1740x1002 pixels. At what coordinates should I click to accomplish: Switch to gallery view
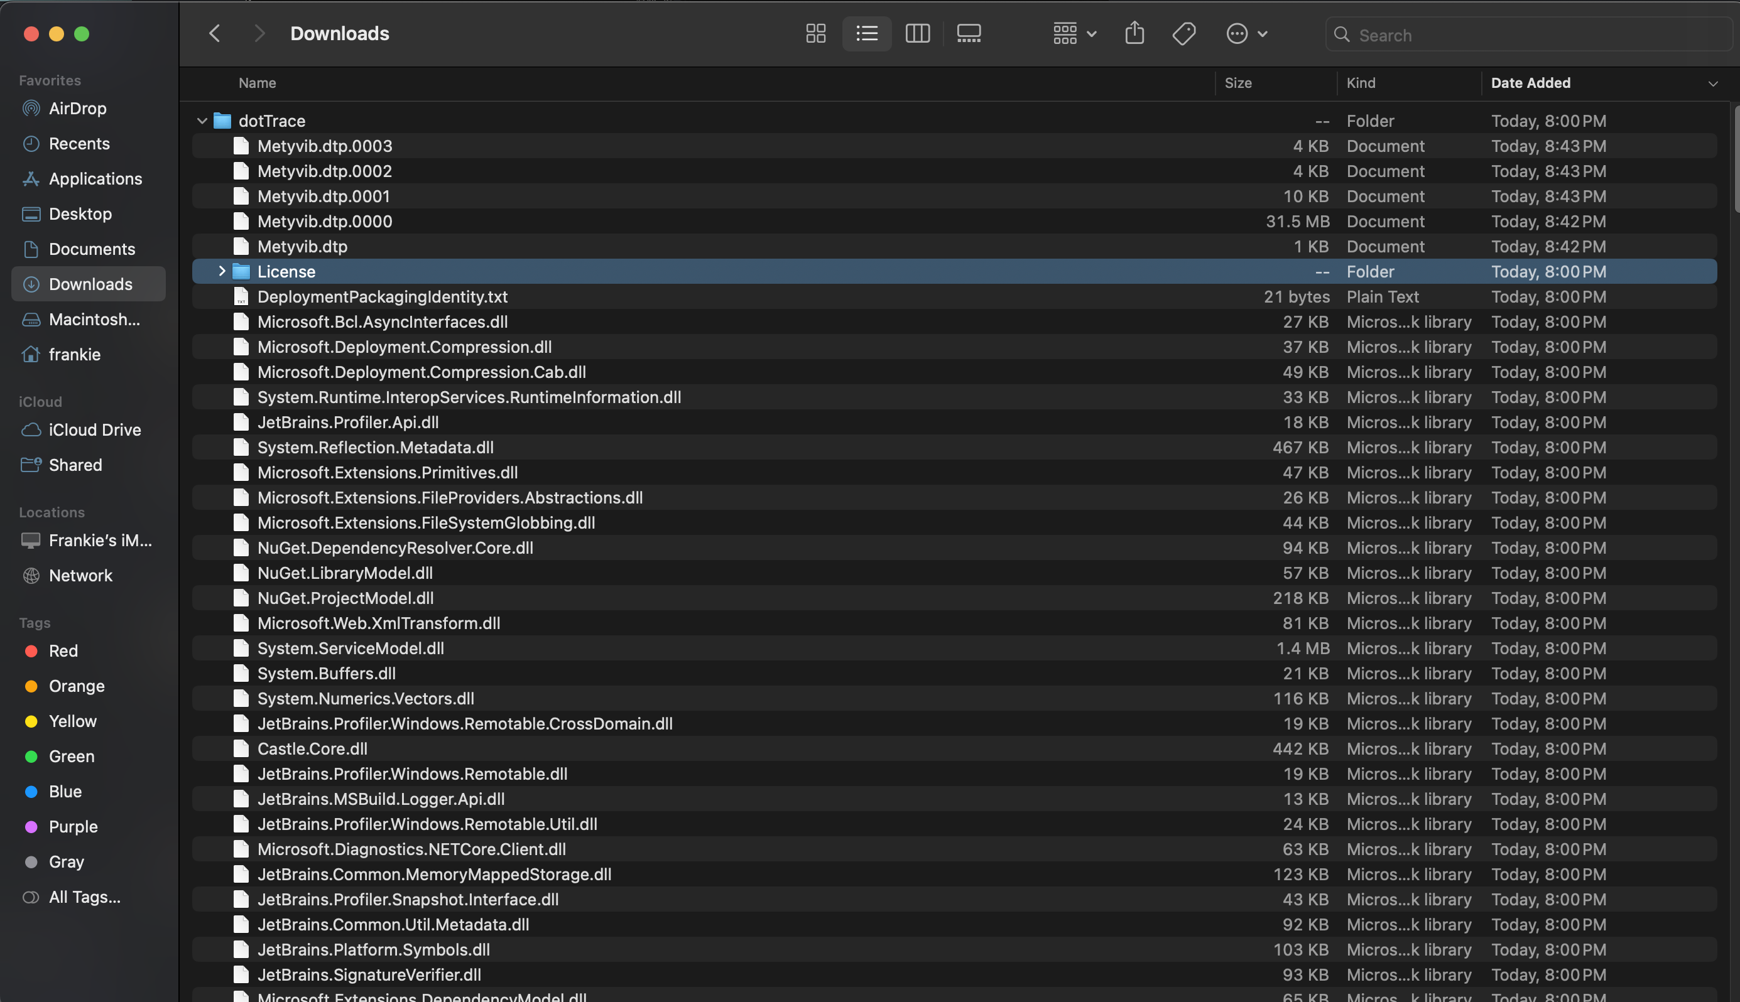tap(969, 33)
